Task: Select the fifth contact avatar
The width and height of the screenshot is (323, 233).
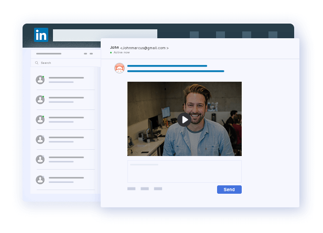Action: point(40,159)
